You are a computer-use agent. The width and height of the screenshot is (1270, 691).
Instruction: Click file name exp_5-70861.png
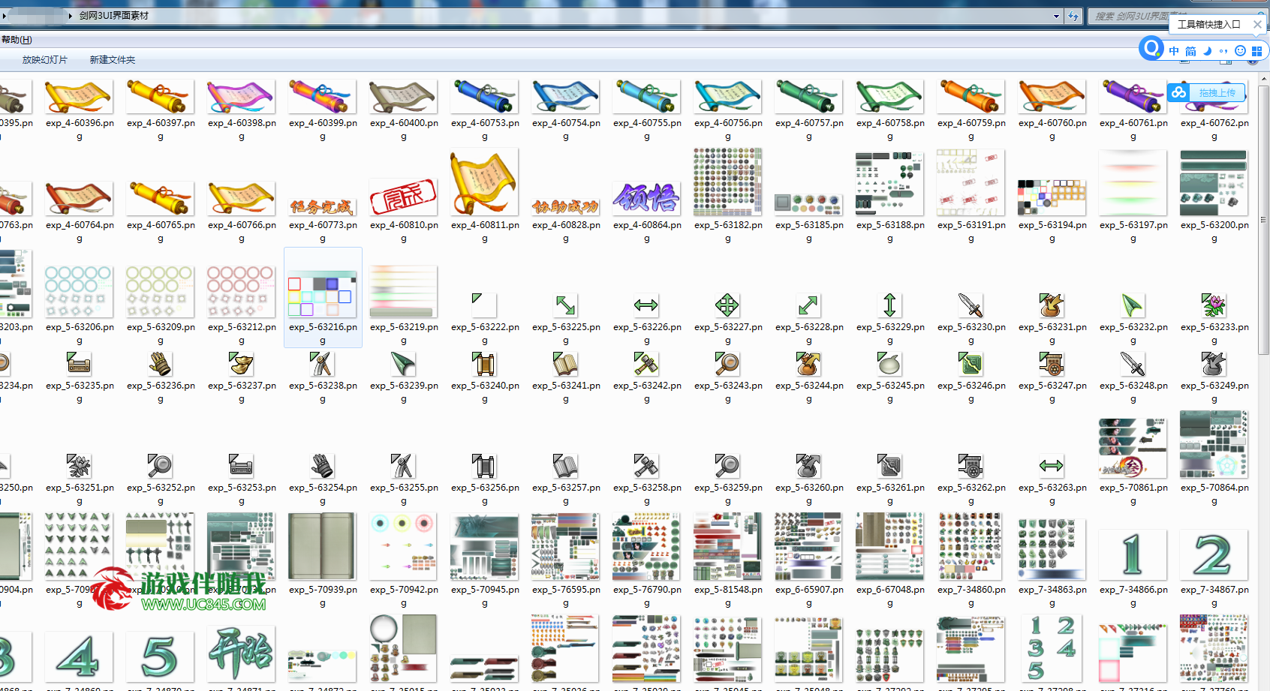1133,494
